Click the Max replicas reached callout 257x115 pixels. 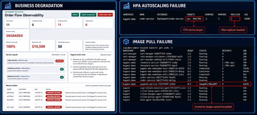(233, 30)
